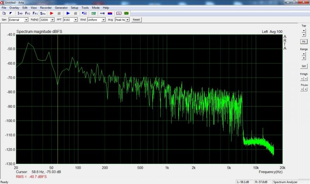This screenshot has height=184, width=310.
Task: Start recording with the red play icon
Action: click(52, 13)
